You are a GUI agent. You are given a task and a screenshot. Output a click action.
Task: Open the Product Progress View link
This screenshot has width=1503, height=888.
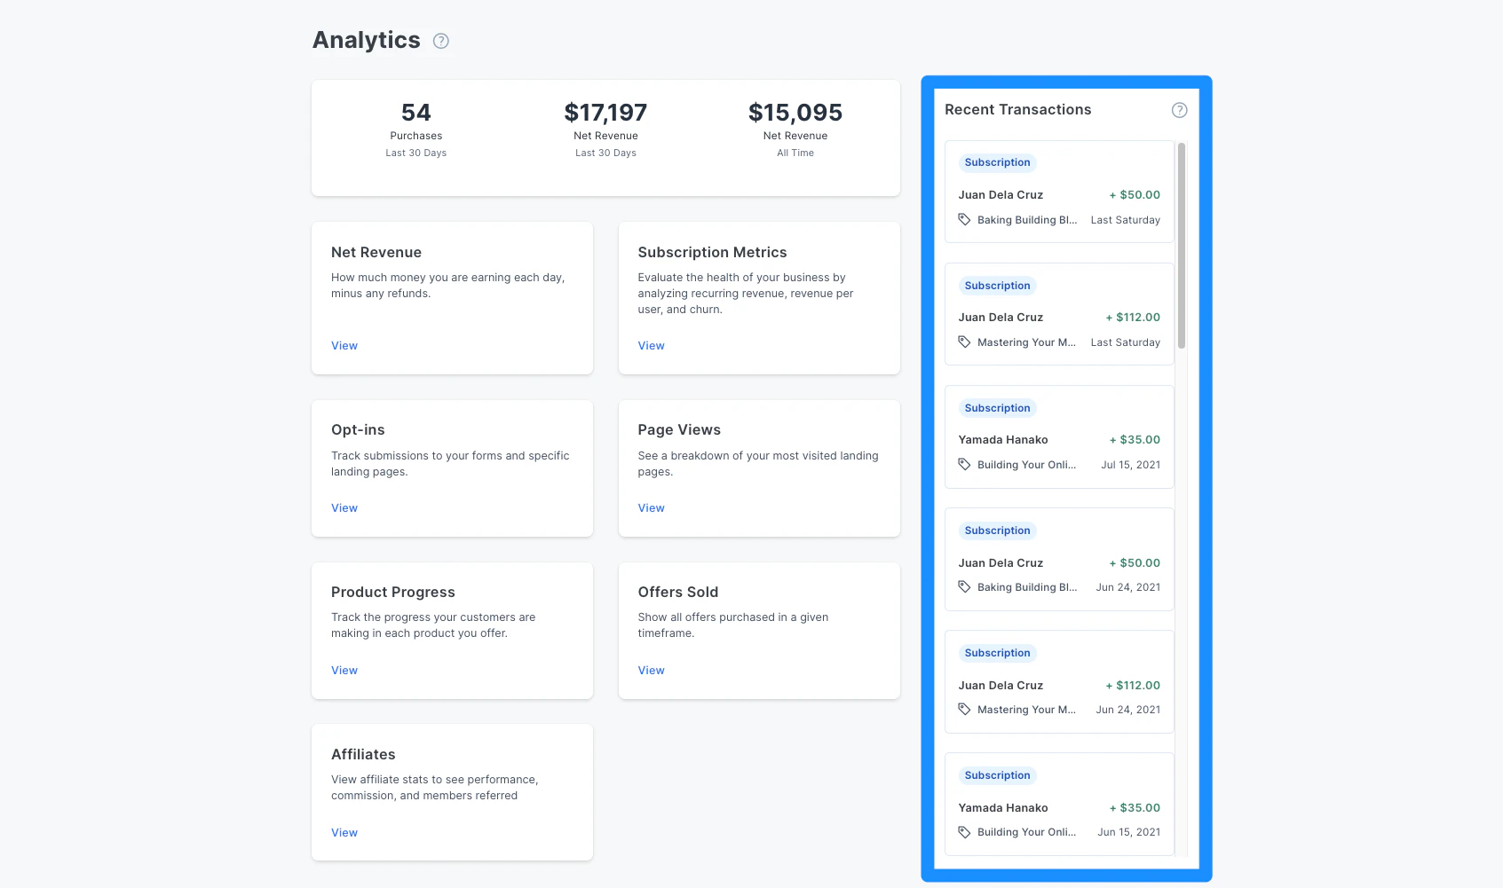(x=344, y=671)
